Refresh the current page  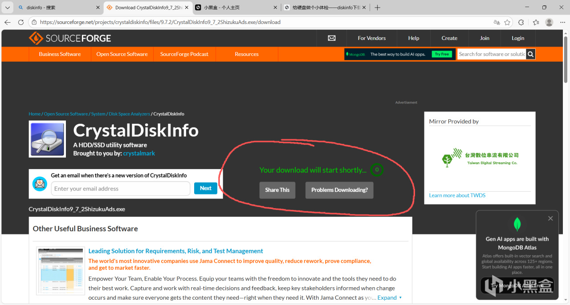(21, 22)
